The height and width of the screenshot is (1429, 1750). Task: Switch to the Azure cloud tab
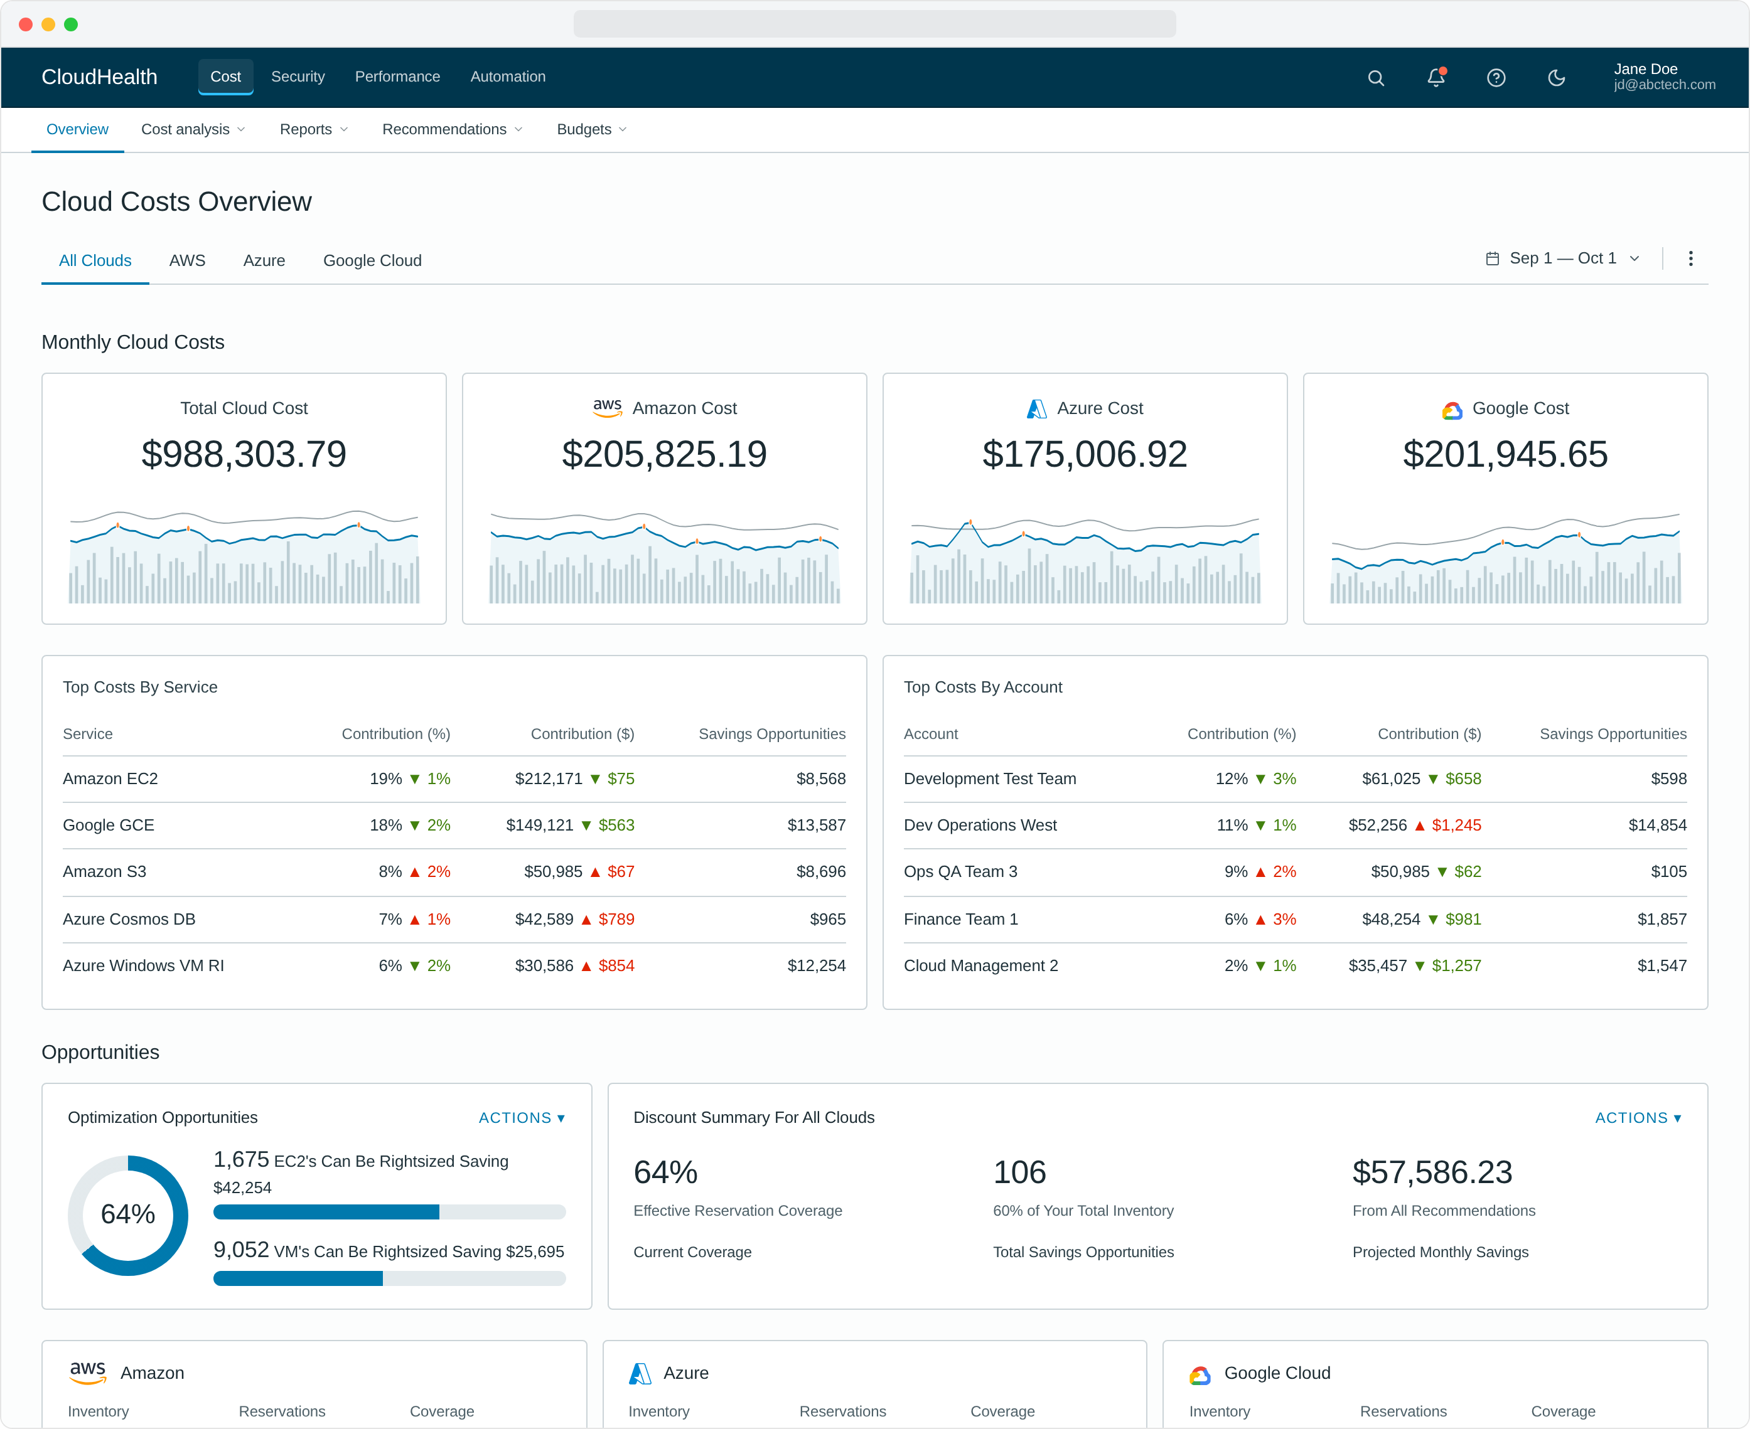(264, 260)
